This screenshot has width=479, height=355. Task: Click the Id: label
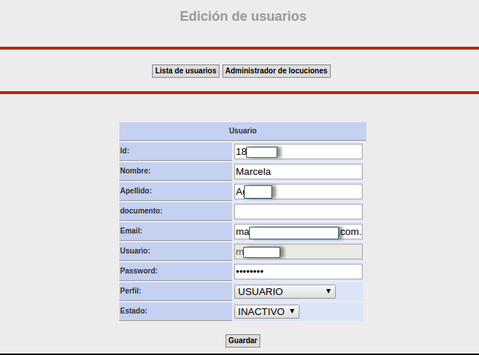(125, 150)
